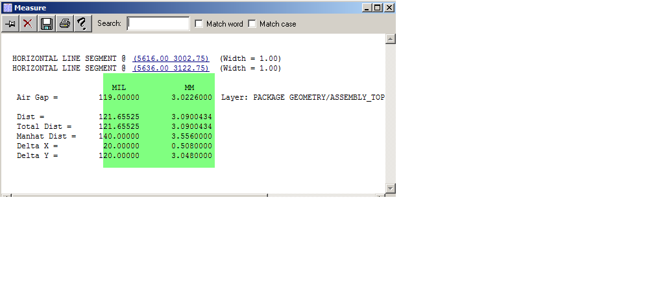Click the Dist = MIL value 121.65525
The image size is (656, 294).
click(x=119, y=117)
